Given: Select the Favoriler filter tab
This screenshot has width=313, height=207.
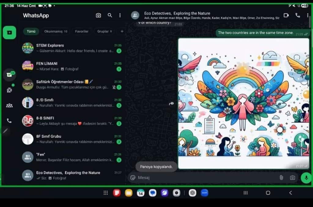Looking at the screenshot, I should [x=82, y=31].
